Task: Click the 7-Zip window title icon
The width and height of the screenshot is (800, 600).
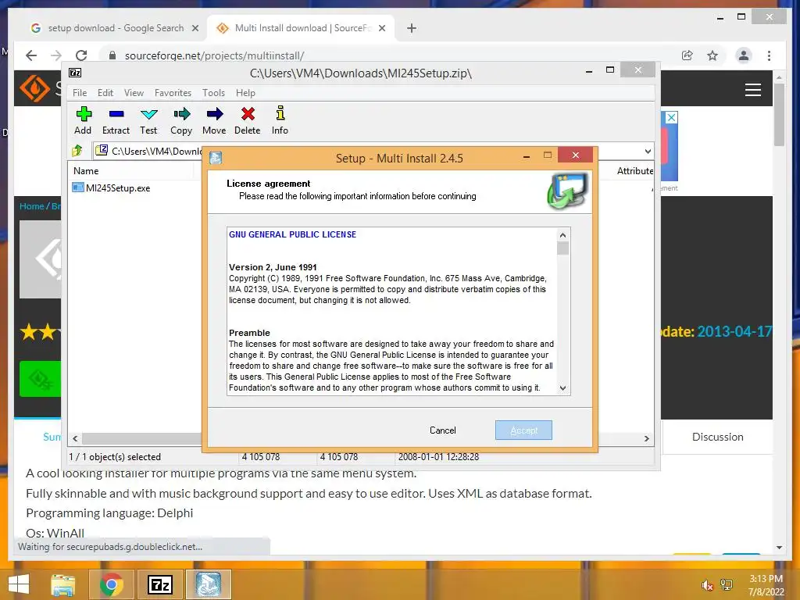Action: tap(75, 73)
